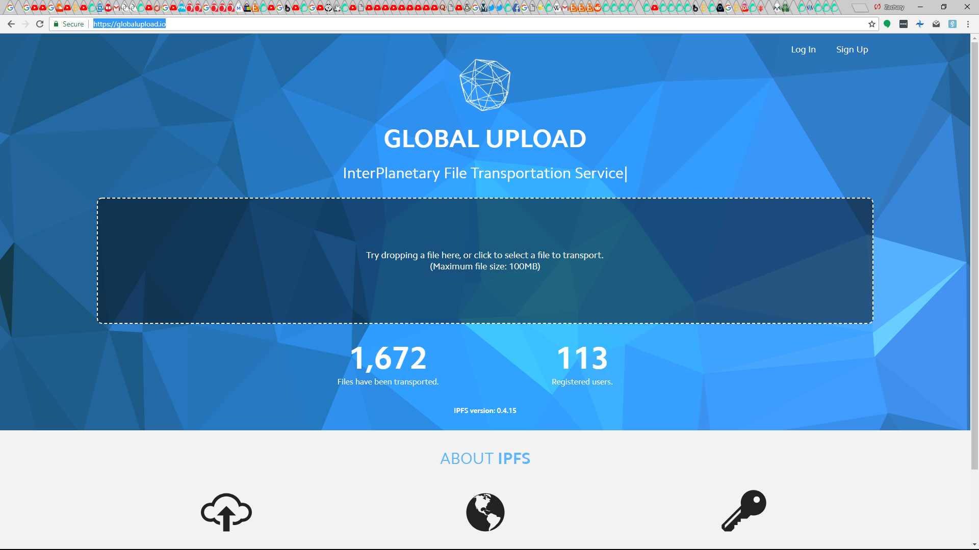Open the LastPass extension icon
This screenshot has width=979, height=550.
click(904, 24)
